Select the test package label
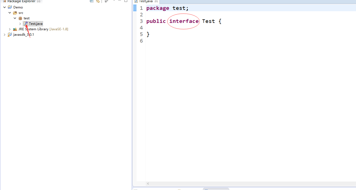This screenshot has width=356, height=190. pyautogui.click(x=26, y=18)
